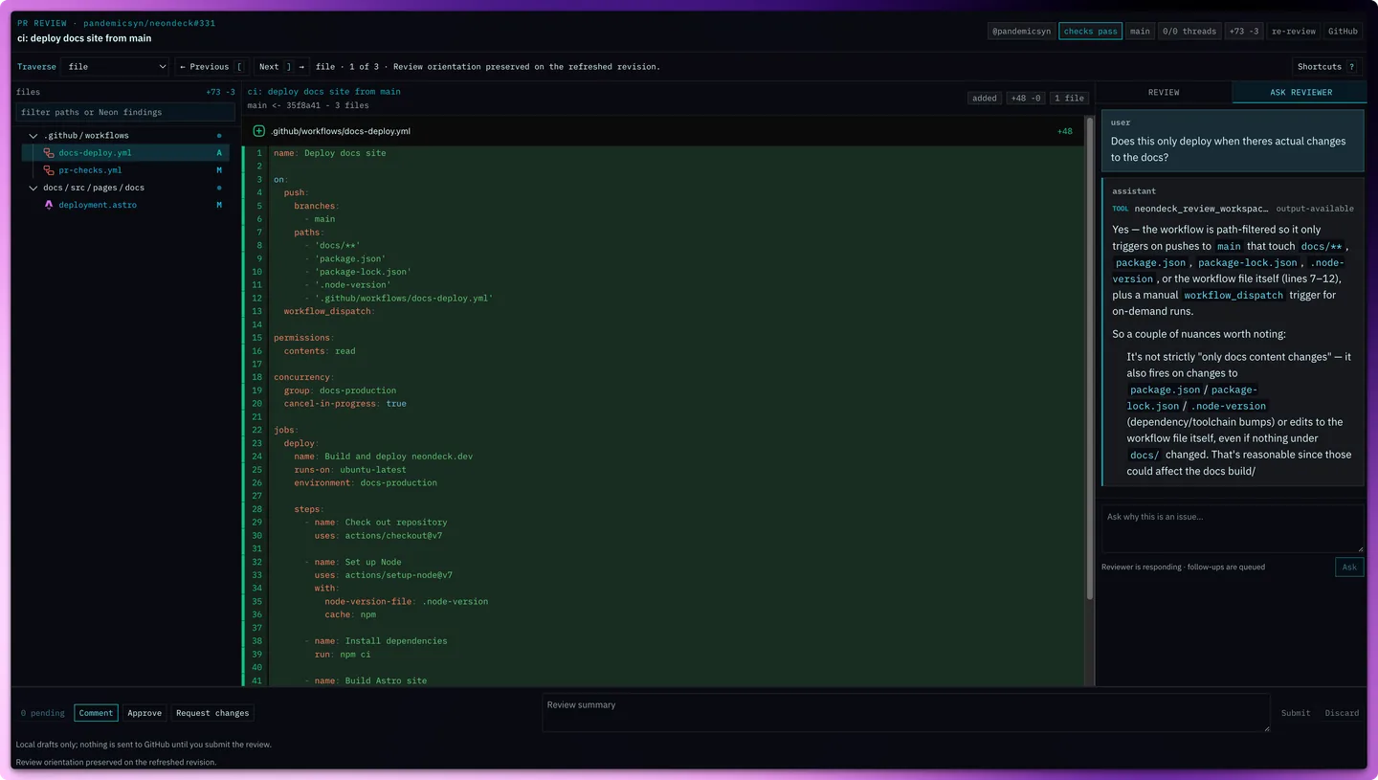Click the @pandemicsyn author badge
Viewport: 1378px width, 780px height.
(1021, 31)
